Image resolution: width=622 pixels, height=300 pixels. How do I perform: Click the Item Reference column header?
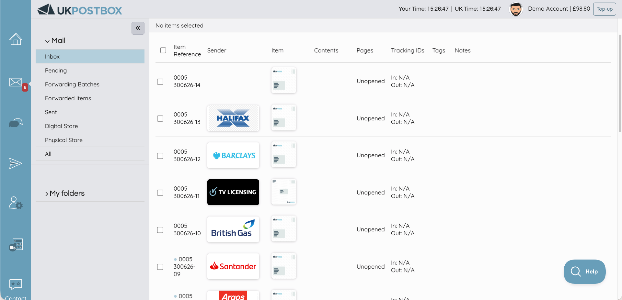pos(187,51)
